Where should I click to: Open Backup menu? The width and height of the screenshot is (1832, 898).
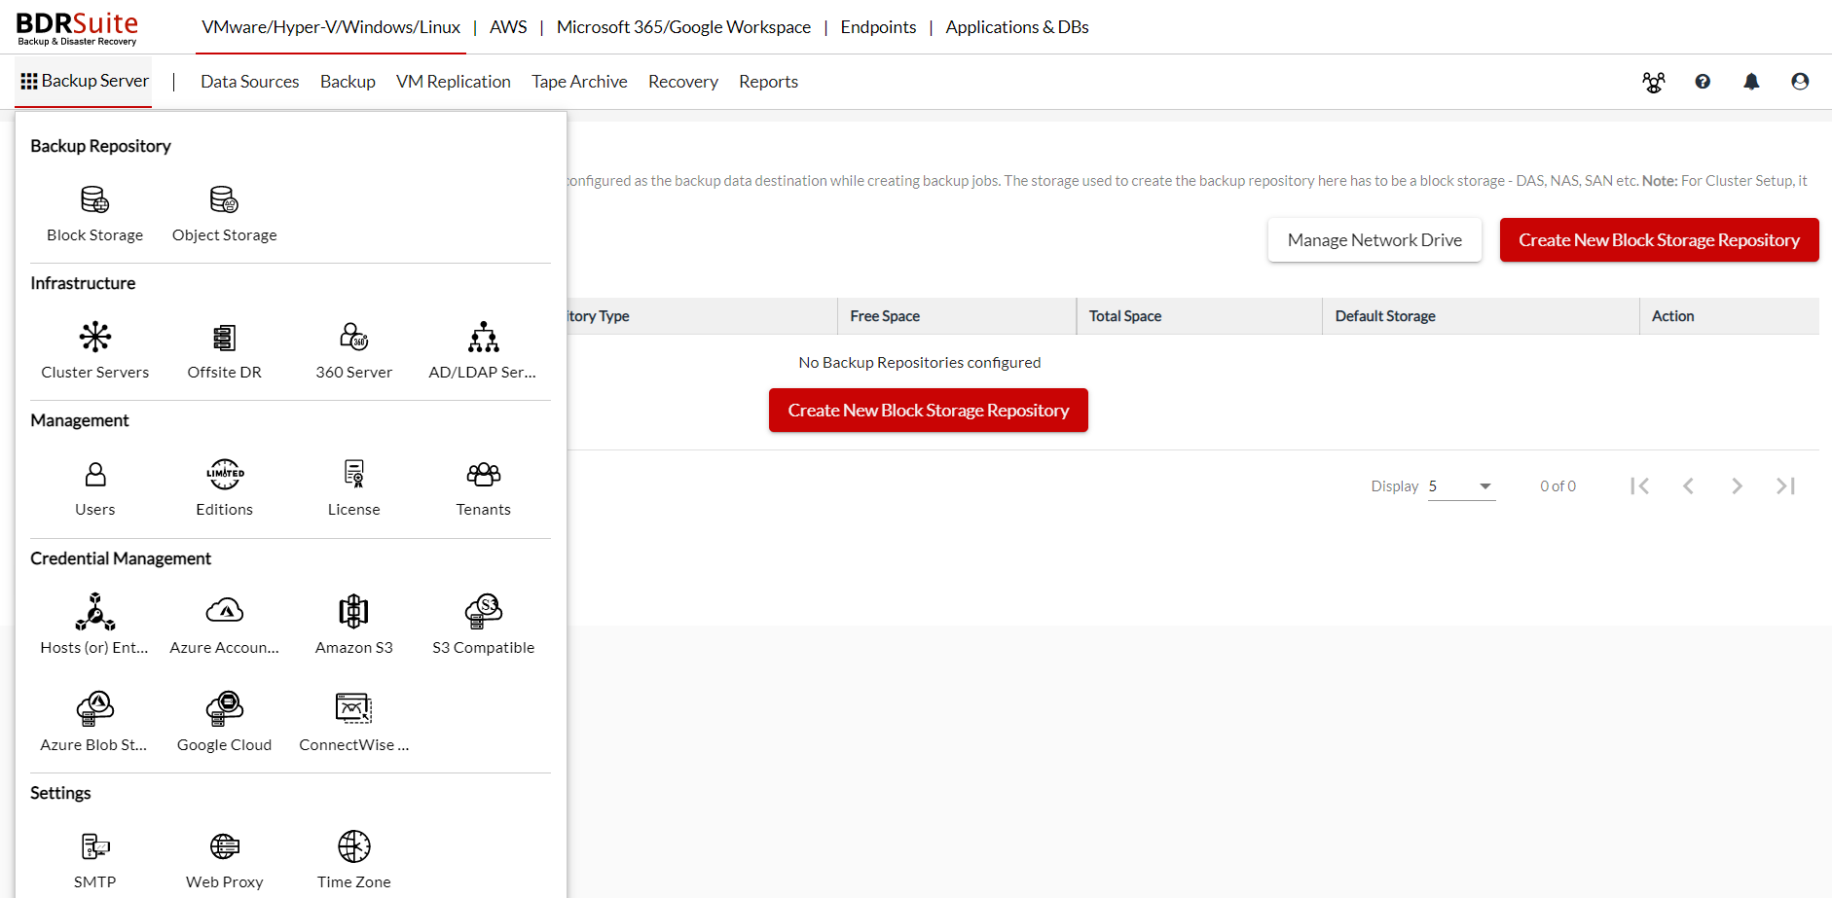click(348, 82)
